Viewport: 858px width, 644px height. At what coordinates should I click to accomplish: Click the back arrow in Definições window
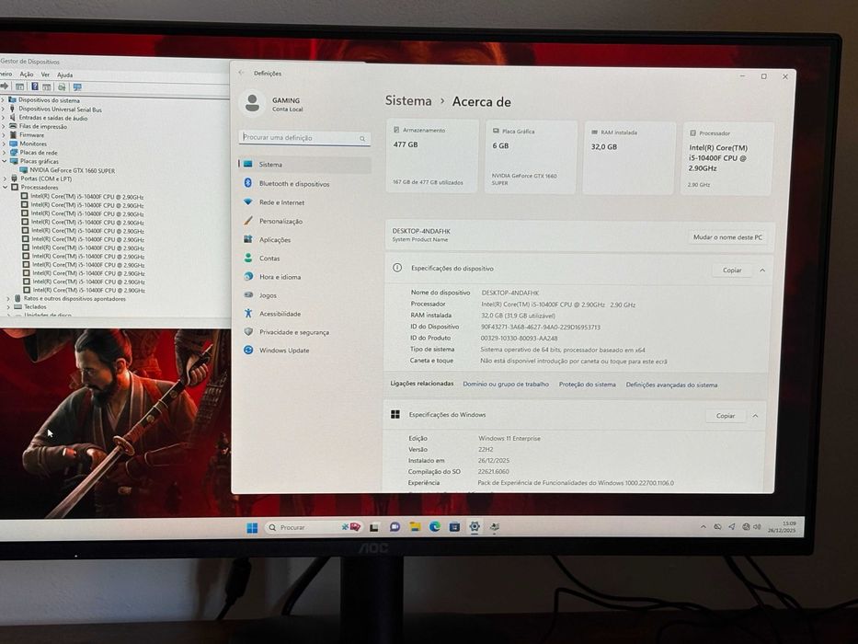coord(241,73)
